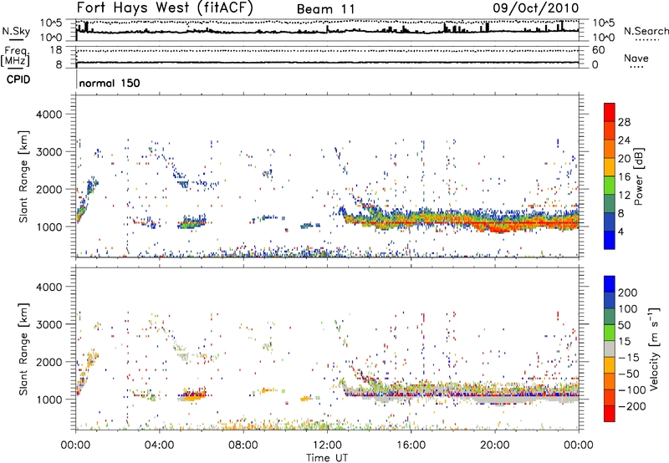Select the 20:00 time tick label
Screen dimensions: 669x463
coord(494,445)
